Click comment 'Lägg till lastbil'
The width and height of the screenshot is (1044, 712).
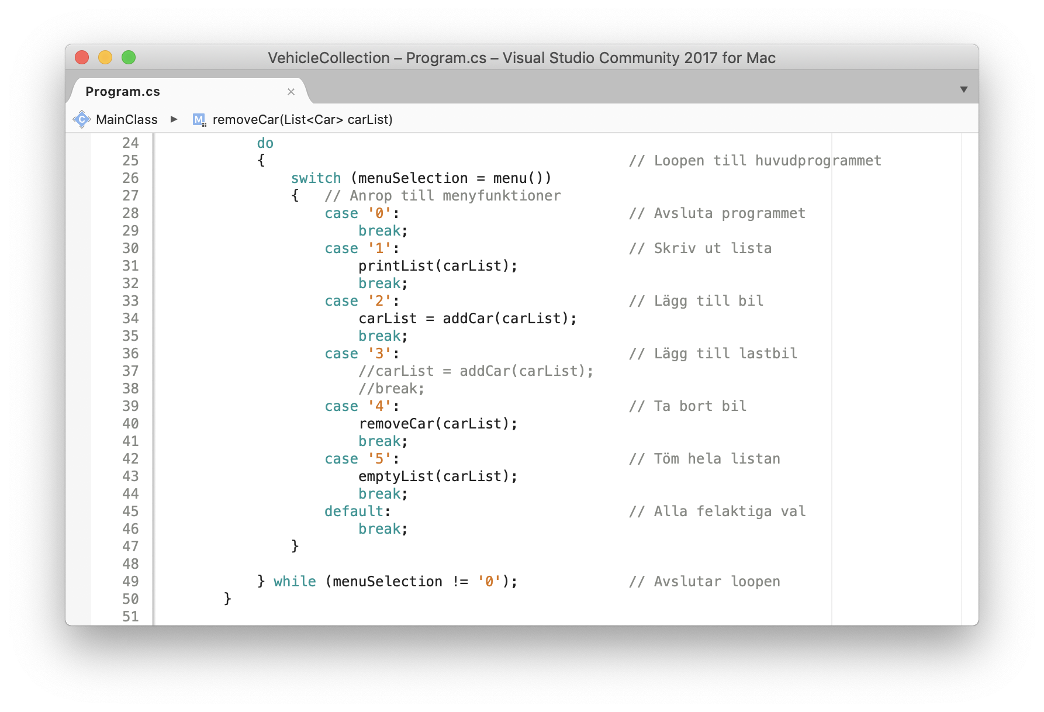[x=713, y=354]
